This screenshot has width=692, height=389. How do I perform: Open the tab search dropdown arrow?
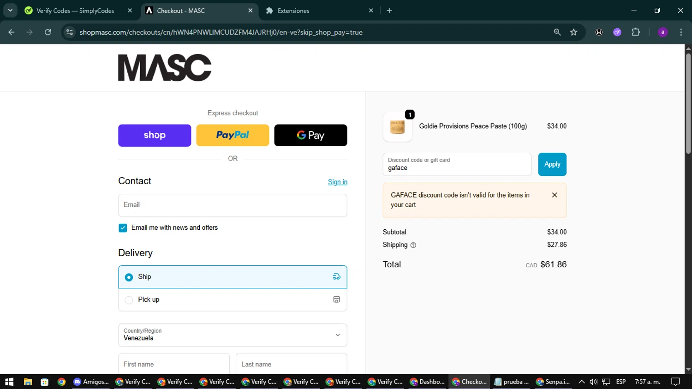pyautogui.click(x=10, y=10)
